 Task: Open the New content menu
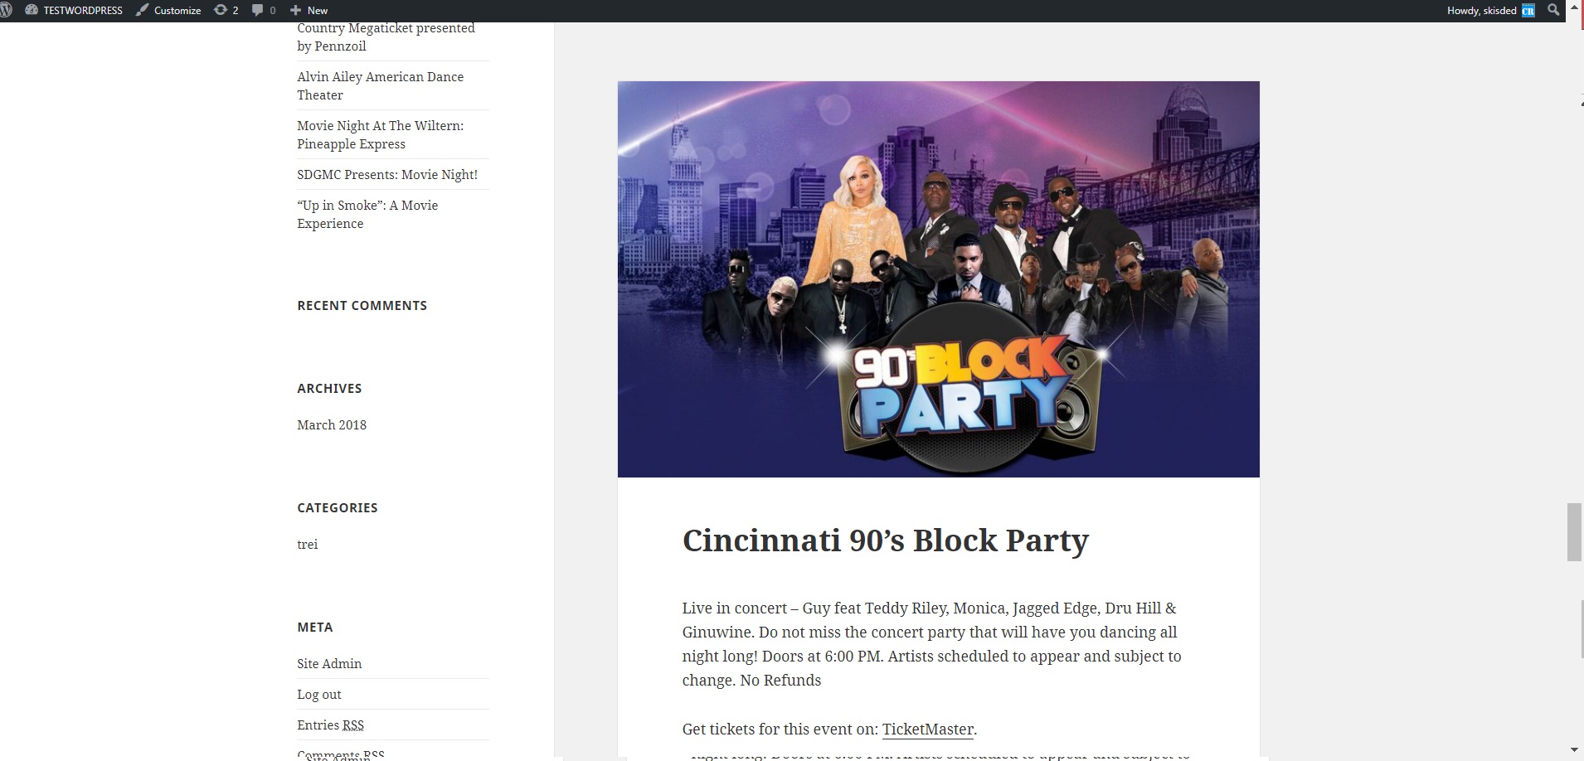click(x=309, y=10)
